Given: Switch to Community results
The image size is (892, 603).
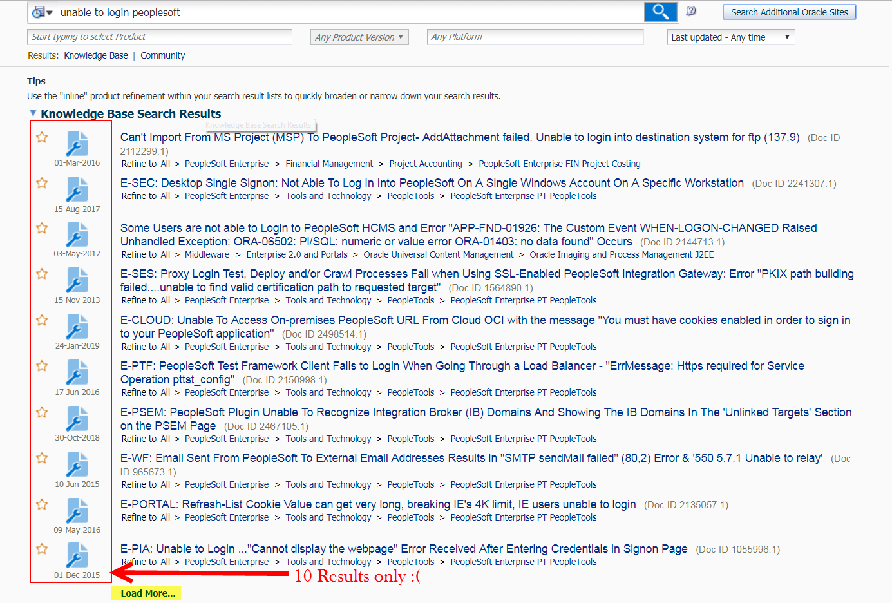Looking at the screenshot, I should pos(162,55).
